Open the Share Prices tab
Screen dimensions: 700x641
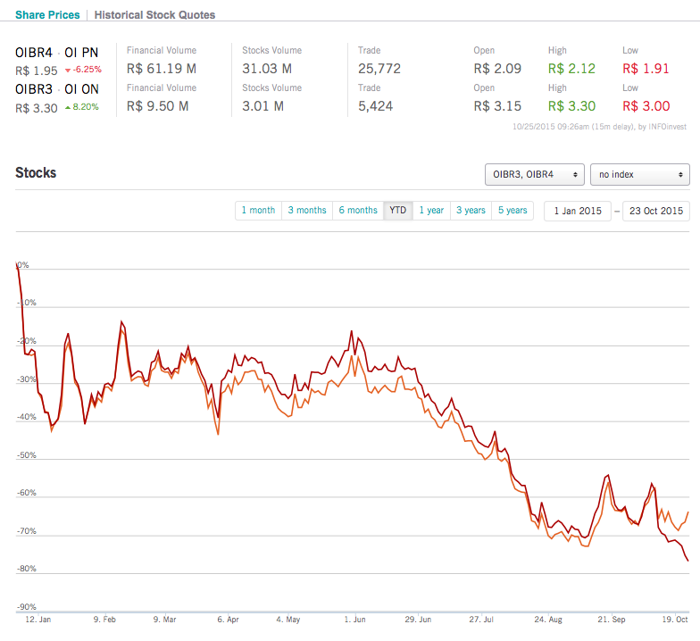pos(47,15)
